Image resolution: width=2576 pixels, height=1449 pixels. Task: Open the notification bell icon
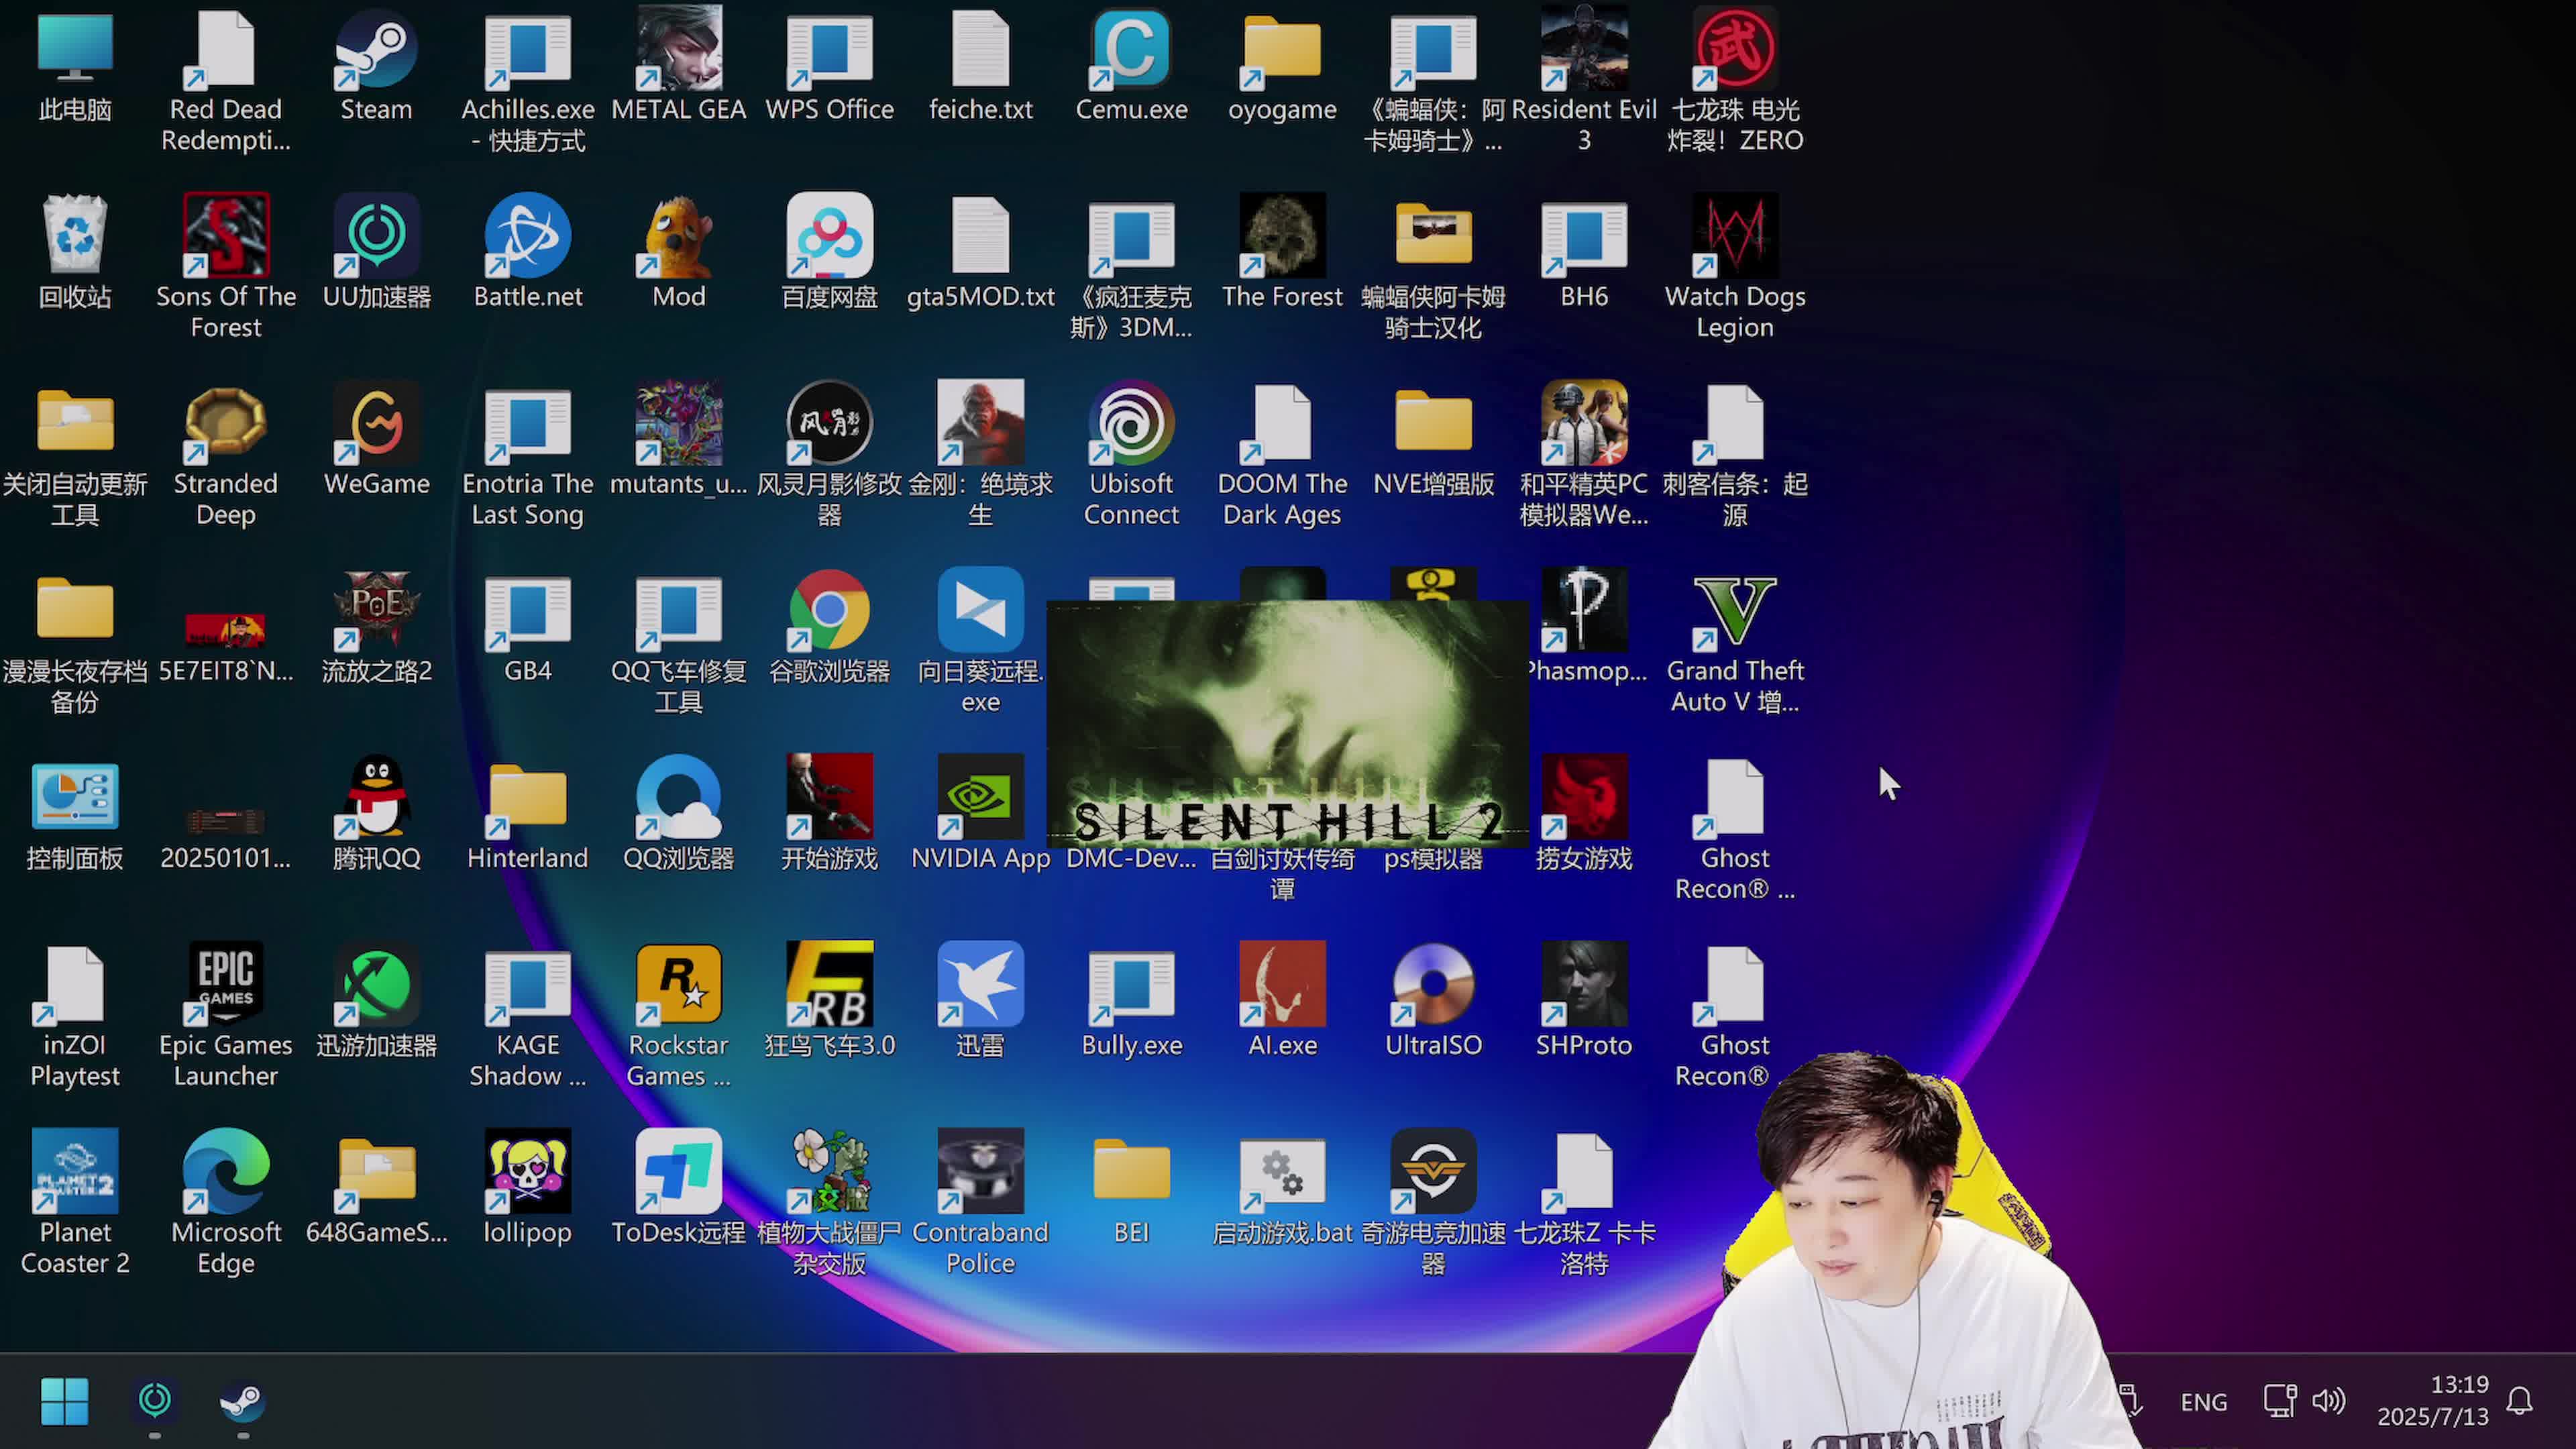click(2520, 1401)
